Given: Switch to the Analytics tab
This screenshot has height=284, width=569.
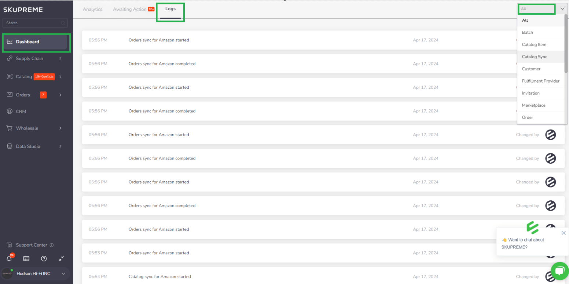Looking at the screenshot, I should point(92,9).
